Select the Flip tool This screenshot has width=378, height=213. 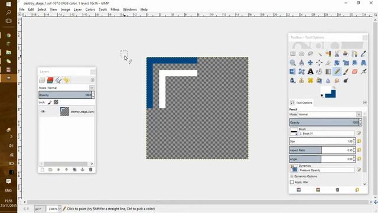pos(293,72)
